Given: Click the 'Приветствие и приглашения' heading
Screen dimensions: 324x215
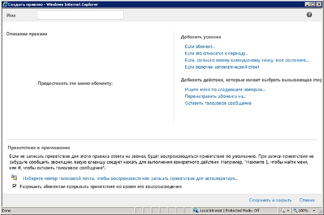Looking at the screenshot, I should point(39,147).
